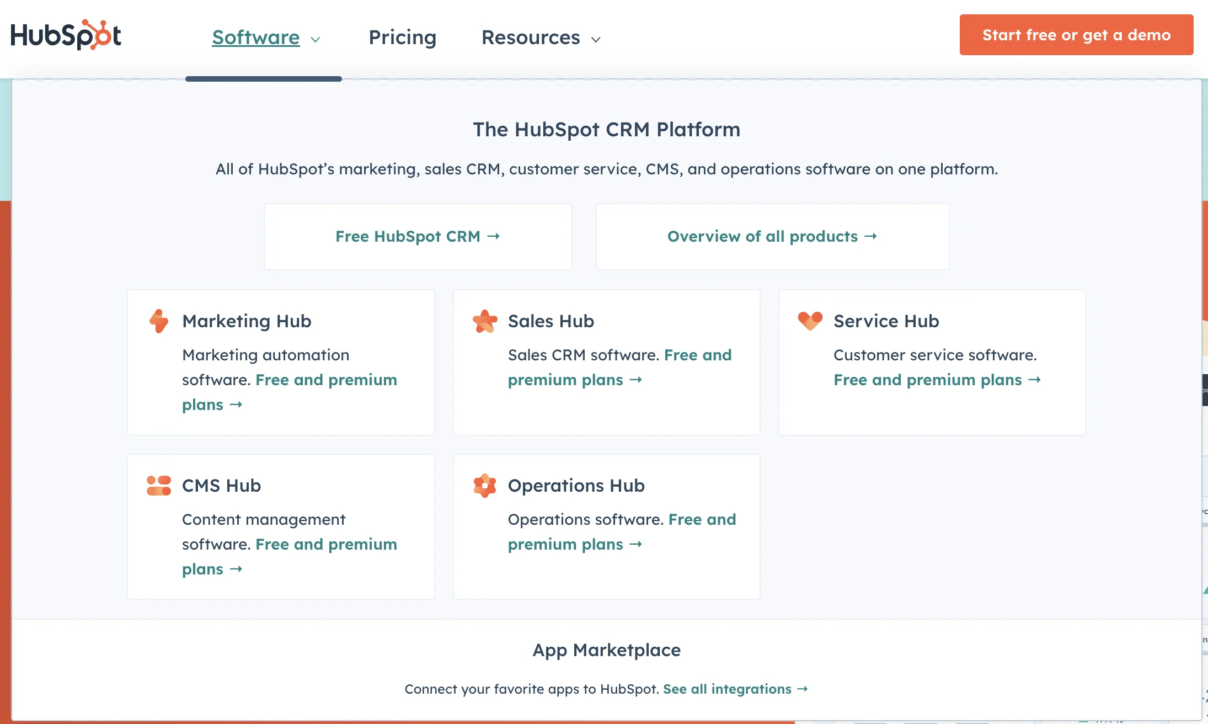Click the Operations Hub title
This screenshot has height=724, width=1208.
[576, 486]
